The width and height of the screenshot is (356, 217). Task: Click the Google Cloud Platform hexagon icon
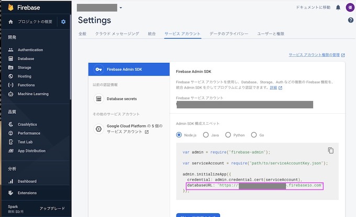[98, 129]
